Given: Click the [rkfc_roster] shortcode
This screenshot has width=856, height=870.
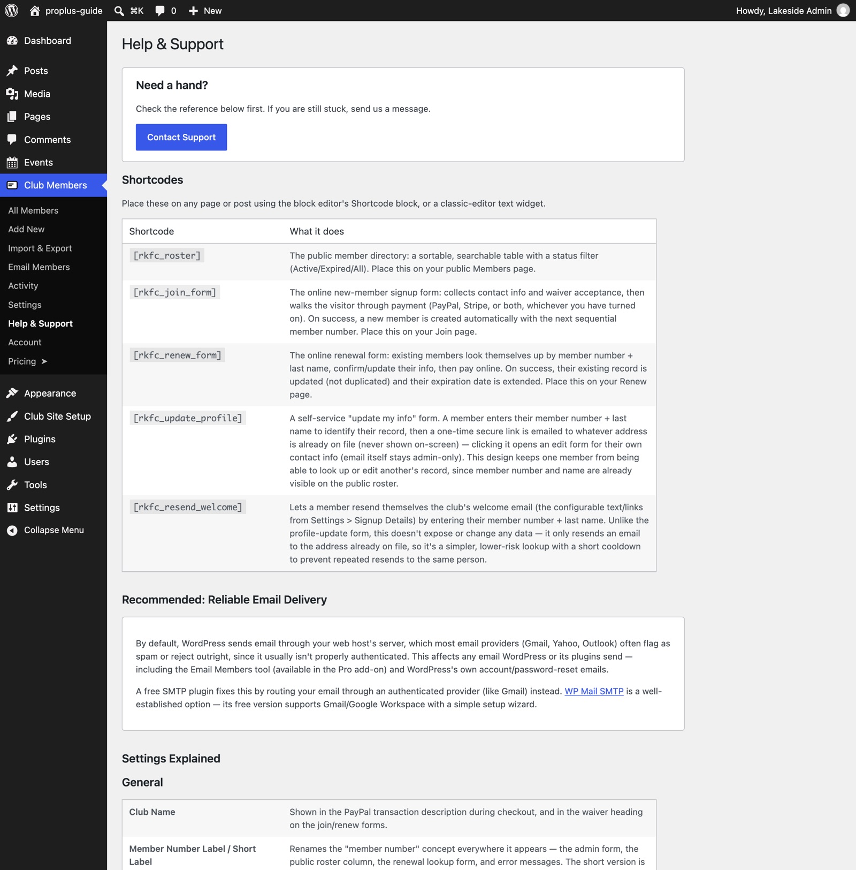Looking at the screenshot, I should coord(167,255).
